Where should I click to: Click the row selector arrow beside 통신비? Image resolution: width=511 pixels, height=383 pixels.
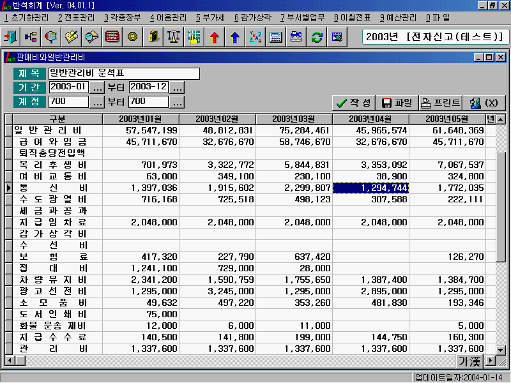9,188
